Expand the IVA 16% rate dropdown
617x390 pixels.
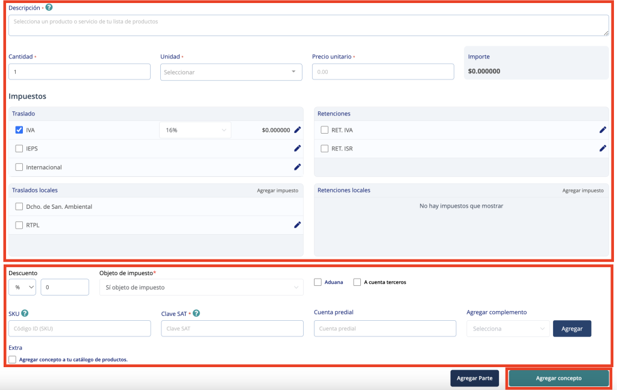(195, 130)
